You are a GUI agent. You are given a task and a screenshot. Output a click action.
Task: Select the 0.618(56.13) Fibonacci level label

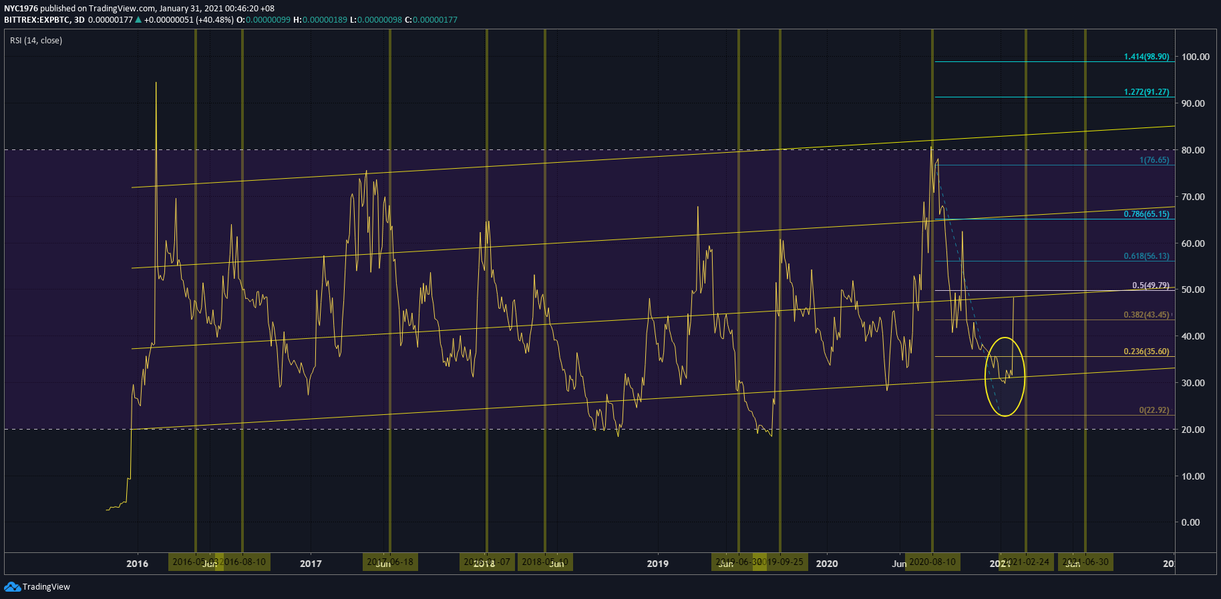pyautogui.click(x=1146, y=256)
